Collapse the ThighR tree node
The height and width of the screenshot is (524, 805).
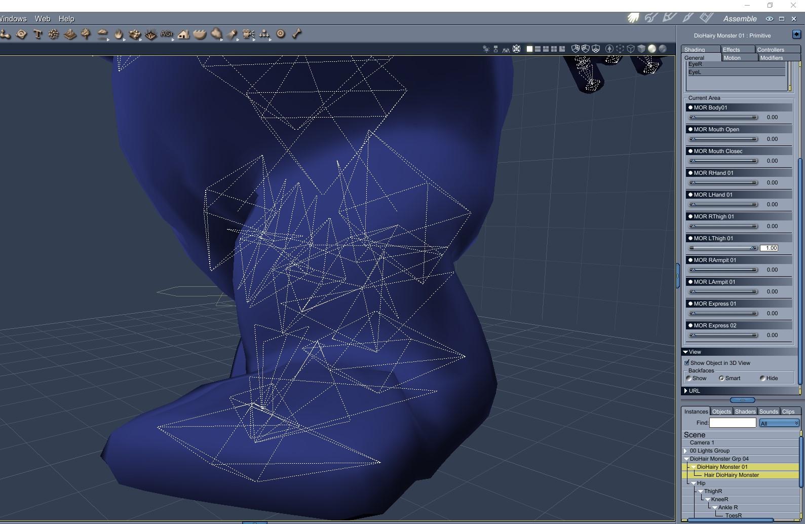pyautogui.click(x=700, y=491)
